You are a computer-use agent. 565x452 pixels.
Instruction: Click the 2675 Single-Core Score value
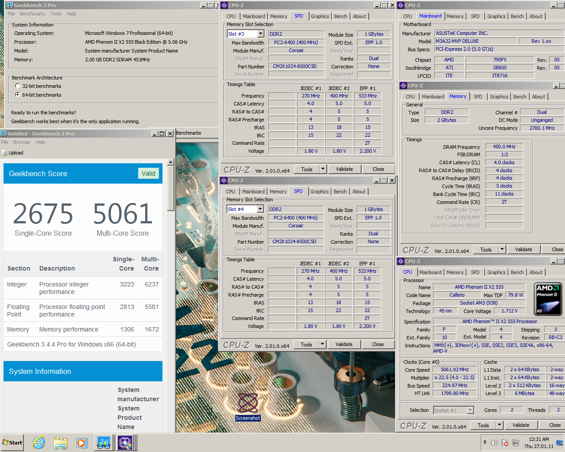pyautogui.click(x=43, y=214)
